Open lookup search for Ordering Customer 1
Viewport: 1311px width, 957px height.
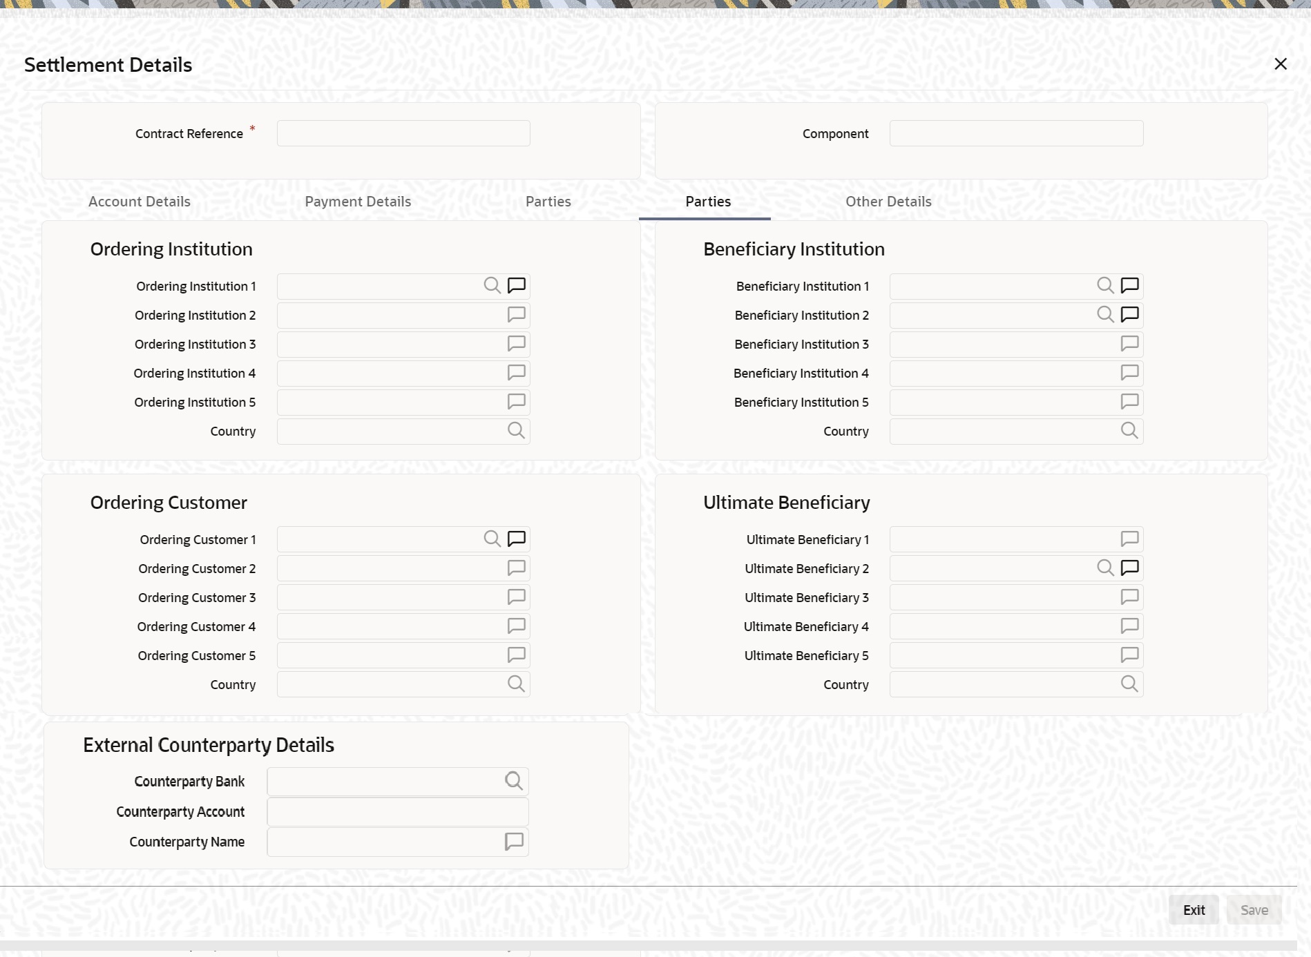tap(492, 539)
